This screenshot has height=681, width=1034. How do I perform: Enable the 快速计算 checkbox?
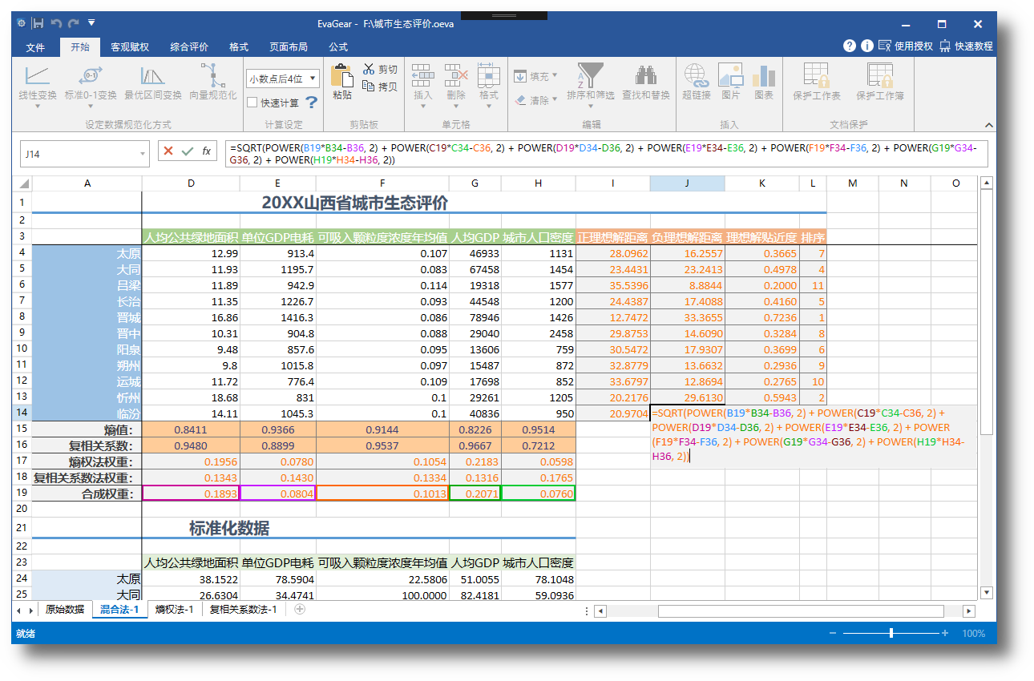click(252, 103)
